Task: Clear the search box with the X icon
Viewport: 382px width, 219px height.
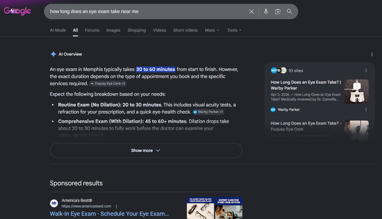Action: coord(252,12)
